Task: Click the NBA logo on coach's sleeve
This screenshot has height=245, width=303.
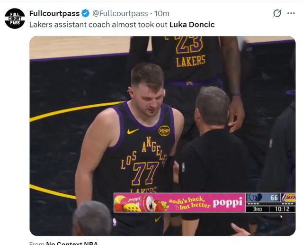Action: 183,167
